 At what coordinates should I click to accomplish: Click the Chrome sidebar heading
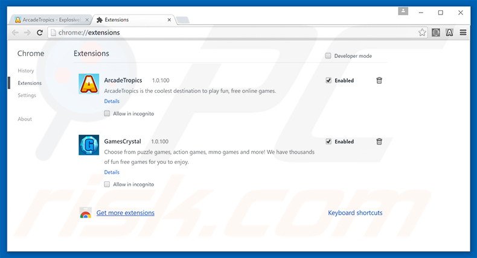(x=31, y=54)
